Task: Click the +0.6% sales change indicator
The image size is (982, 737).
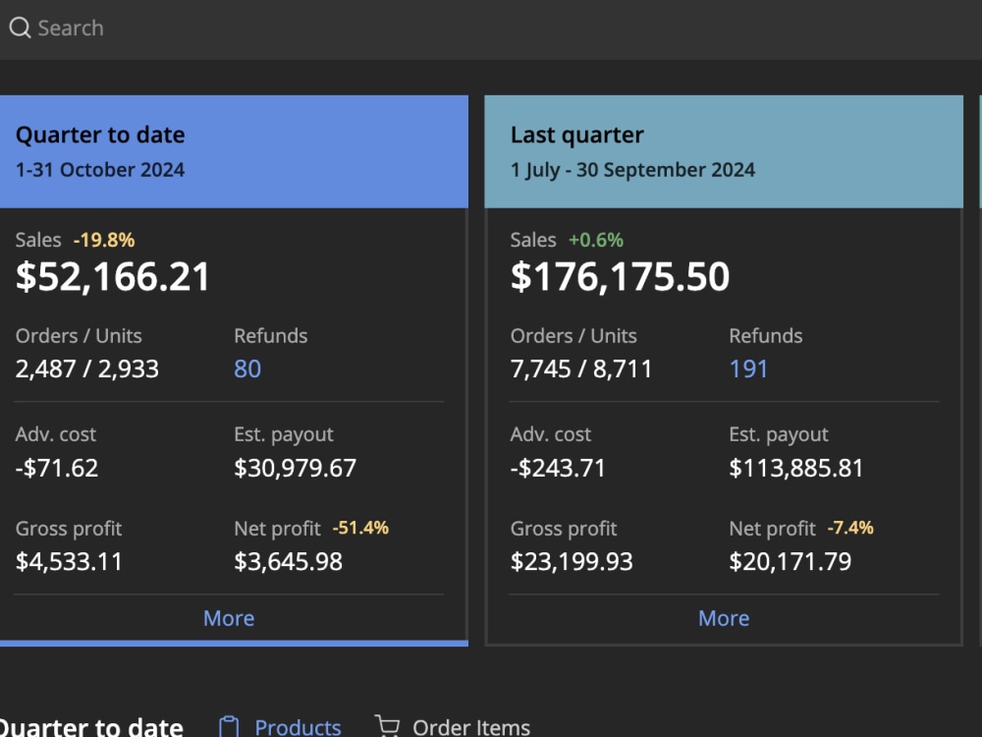Action: pos(596,240)
